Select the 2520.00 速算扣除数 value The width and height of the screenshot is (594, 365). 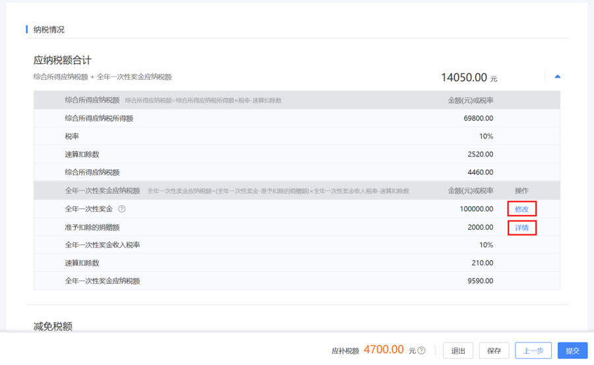(480, 154)
